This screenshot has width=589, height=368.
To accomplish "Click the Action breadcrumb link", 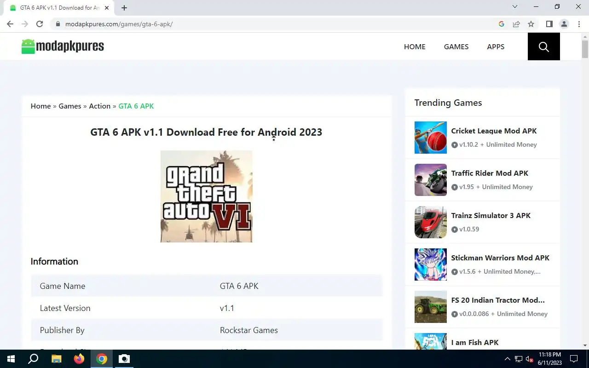I will 99,106.
